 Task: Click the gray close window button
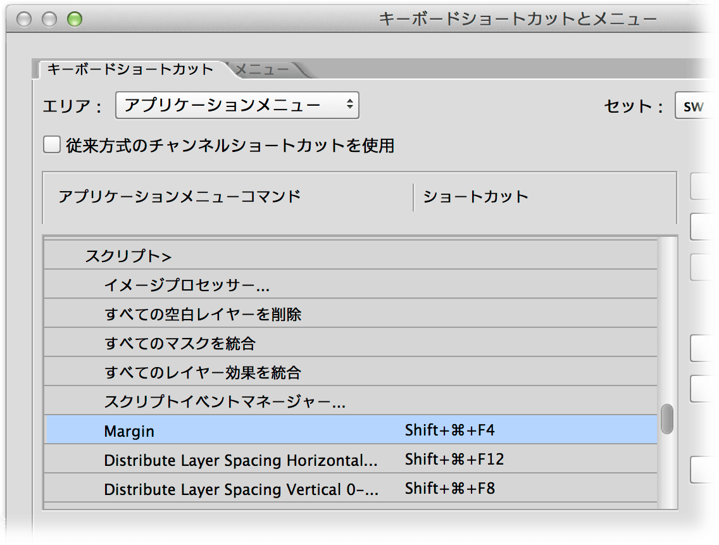24,19
